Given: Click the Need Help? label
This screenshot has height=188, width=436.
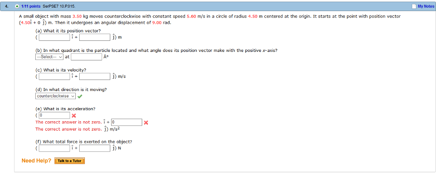Looking at the screenshot, I should click(x=37, y=161).
